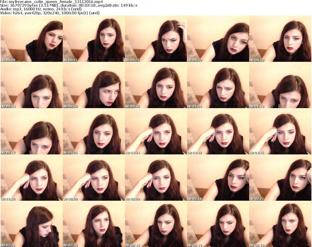Open the frame at 00:00:52
Viewport: 312px width, 247px height.
tap(94, 85)
